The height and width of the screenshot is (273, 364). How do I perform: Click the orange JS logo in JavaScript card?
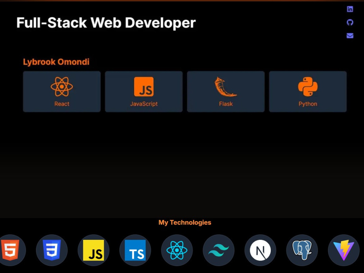point(144,87)
